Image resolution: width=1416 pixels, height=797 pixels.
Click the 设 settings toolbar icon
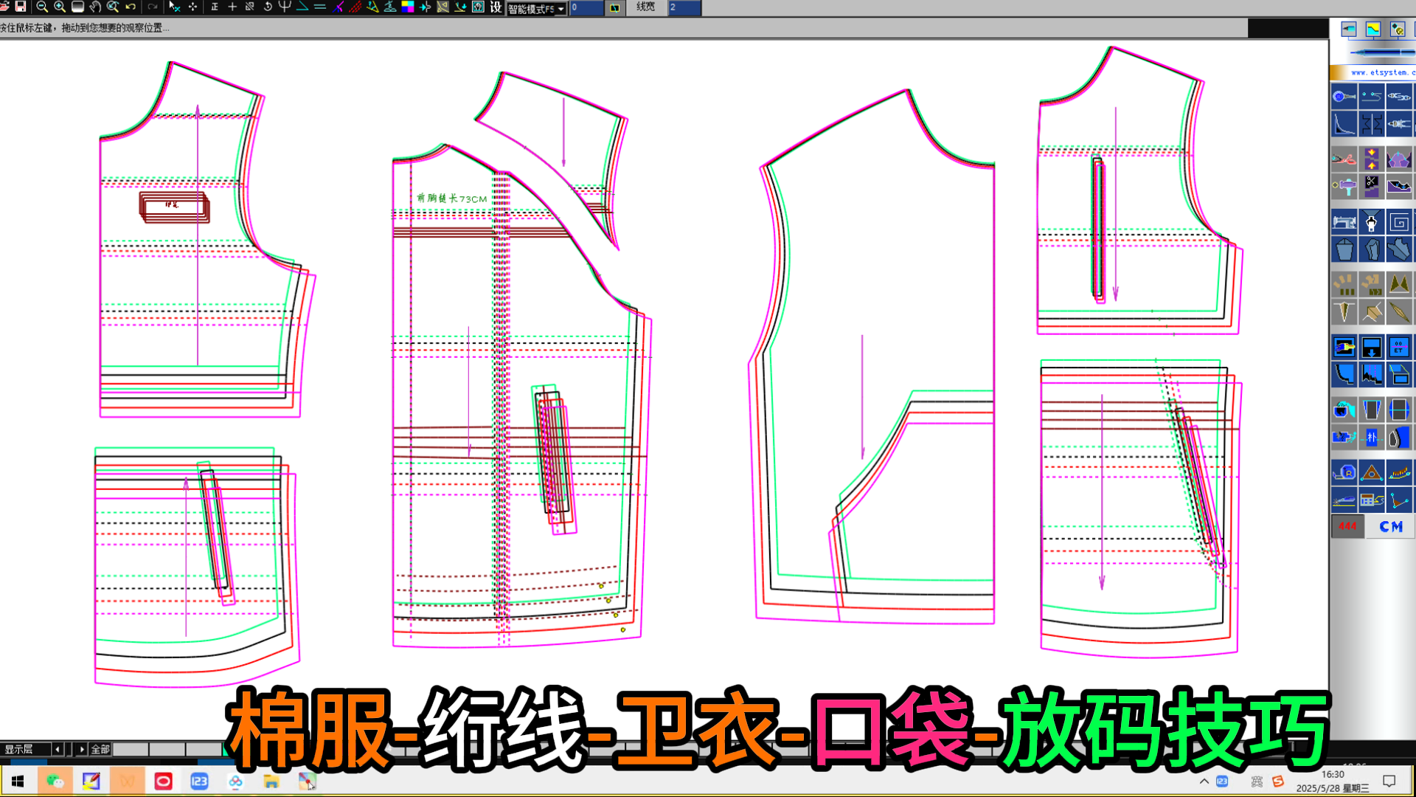(496, 9)
